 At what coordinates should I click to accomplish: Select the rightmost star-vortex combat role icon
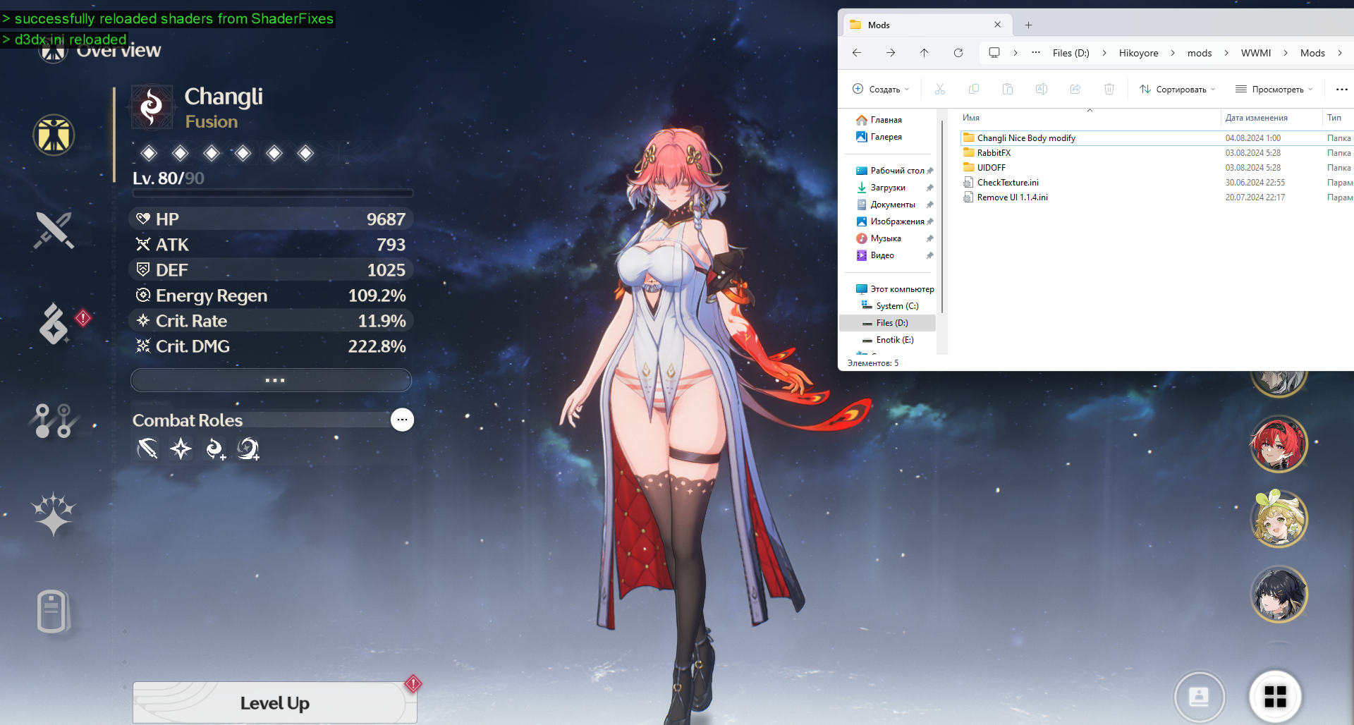coord(248,449)
